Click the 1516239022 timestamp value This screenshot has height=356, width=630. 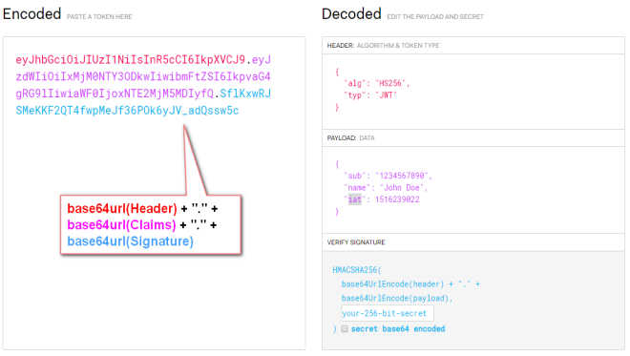(397, 199)
